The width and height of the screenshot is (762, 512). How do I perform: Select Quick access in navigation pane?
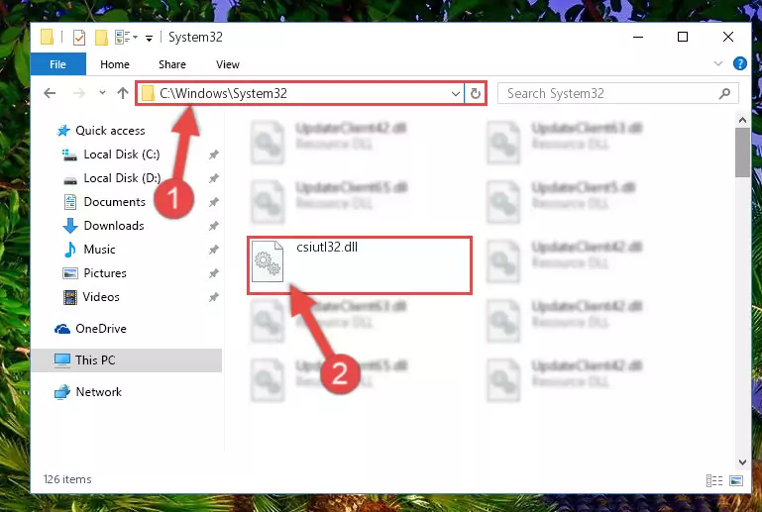tap(110, 130)
